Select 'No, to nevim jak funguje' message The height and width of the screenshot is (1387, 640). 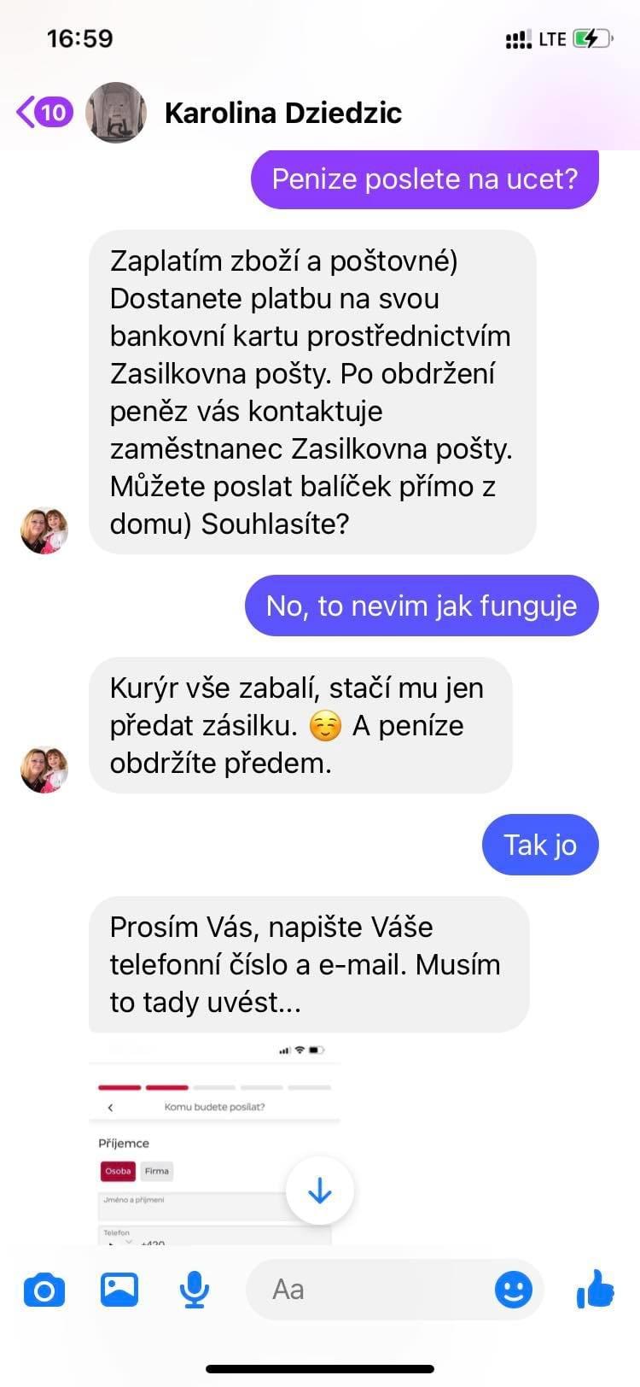(422, 606)
